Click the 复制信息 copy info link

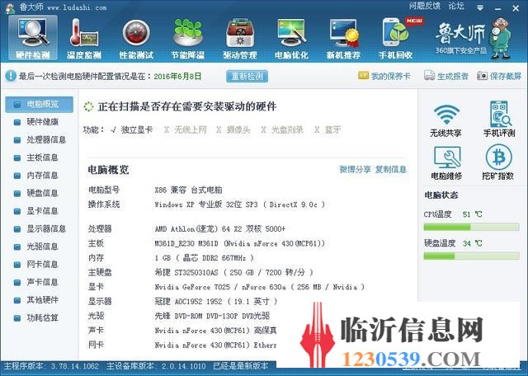(391, 169)
